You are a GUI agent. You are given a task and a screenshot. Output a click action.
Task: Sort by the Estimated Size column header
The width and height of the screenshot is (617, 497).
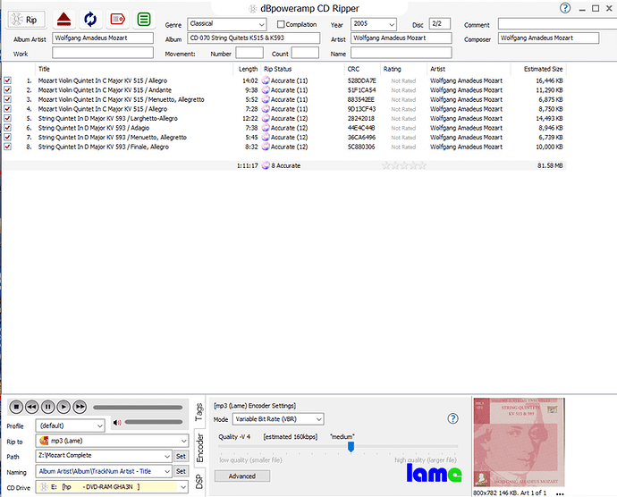tap(538, 69)
